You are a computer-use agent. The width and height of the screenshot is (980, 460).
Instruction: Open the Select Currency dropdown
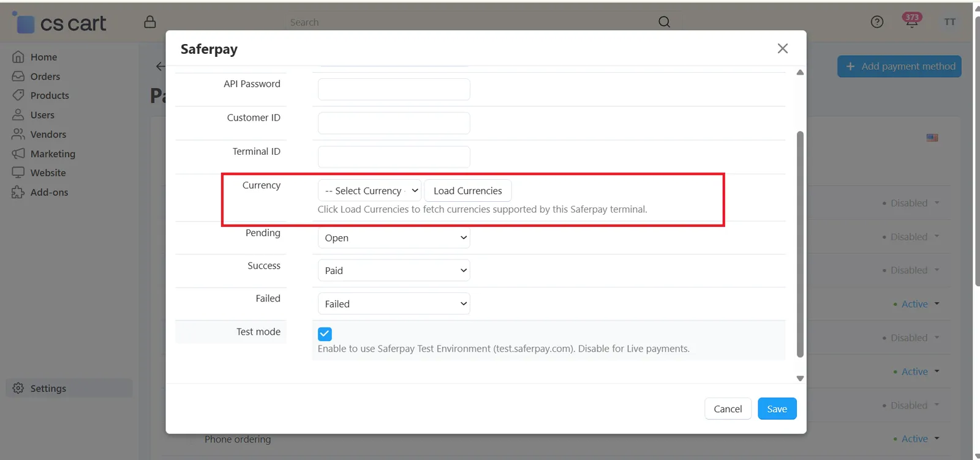pos(369,190)
